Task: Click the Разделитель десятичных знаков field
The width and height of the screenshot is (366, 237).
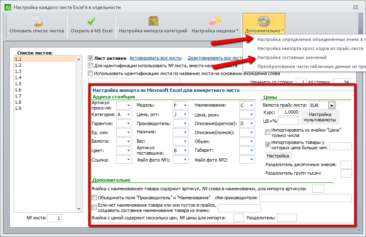Action: click(346, 165)
